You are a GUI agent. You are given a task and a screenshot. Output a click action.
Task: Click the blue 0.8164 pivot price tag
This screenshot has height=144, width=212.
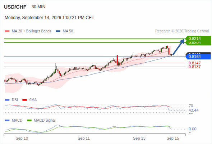198,57
